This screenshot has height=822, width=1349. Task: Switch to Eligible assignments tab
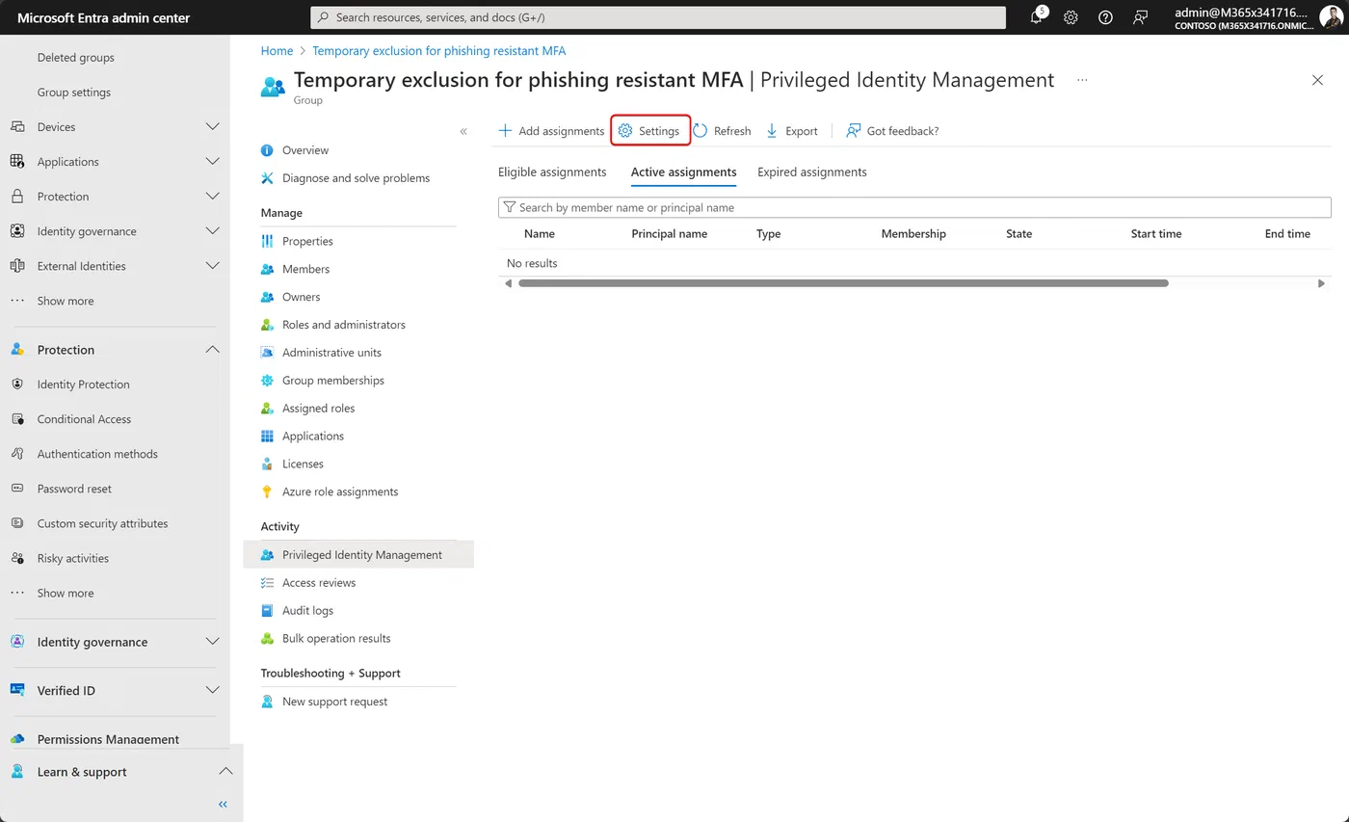(552, 172)
